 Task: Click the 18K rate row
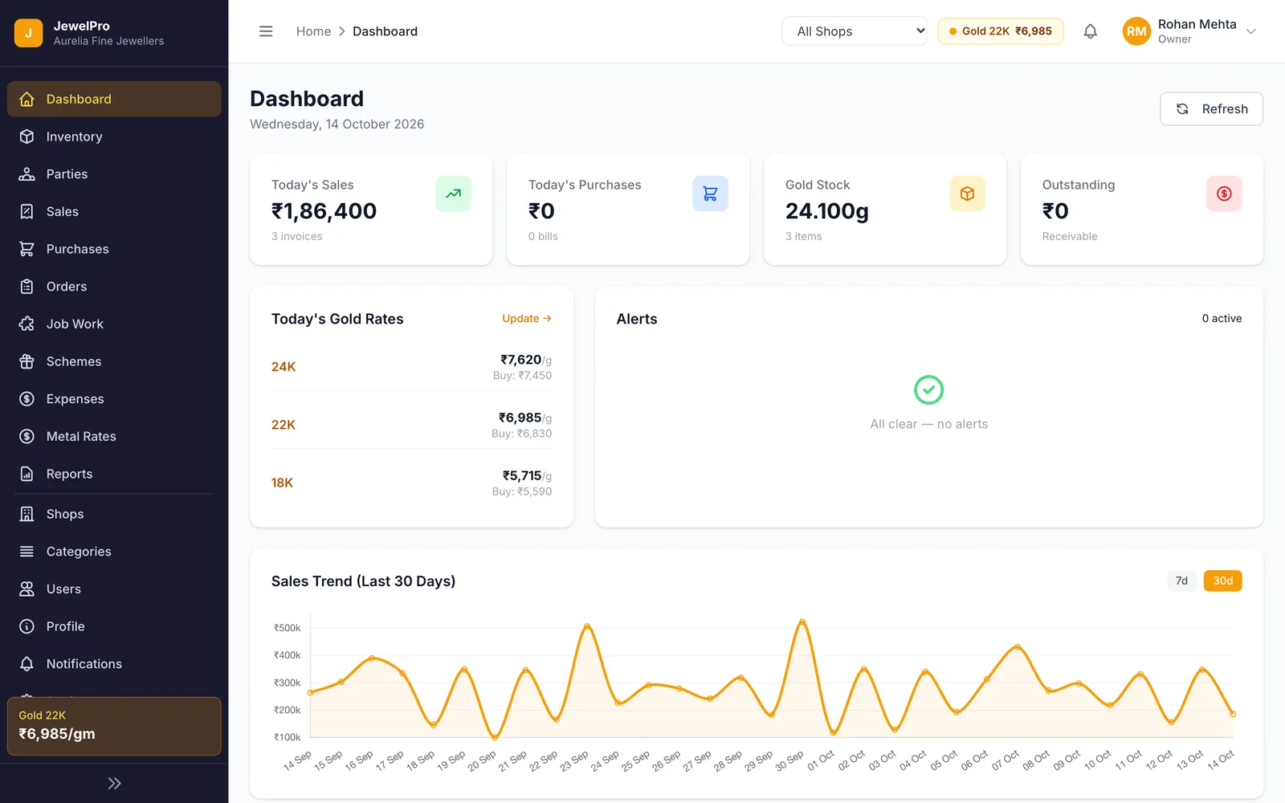click(x=411, y=483)
